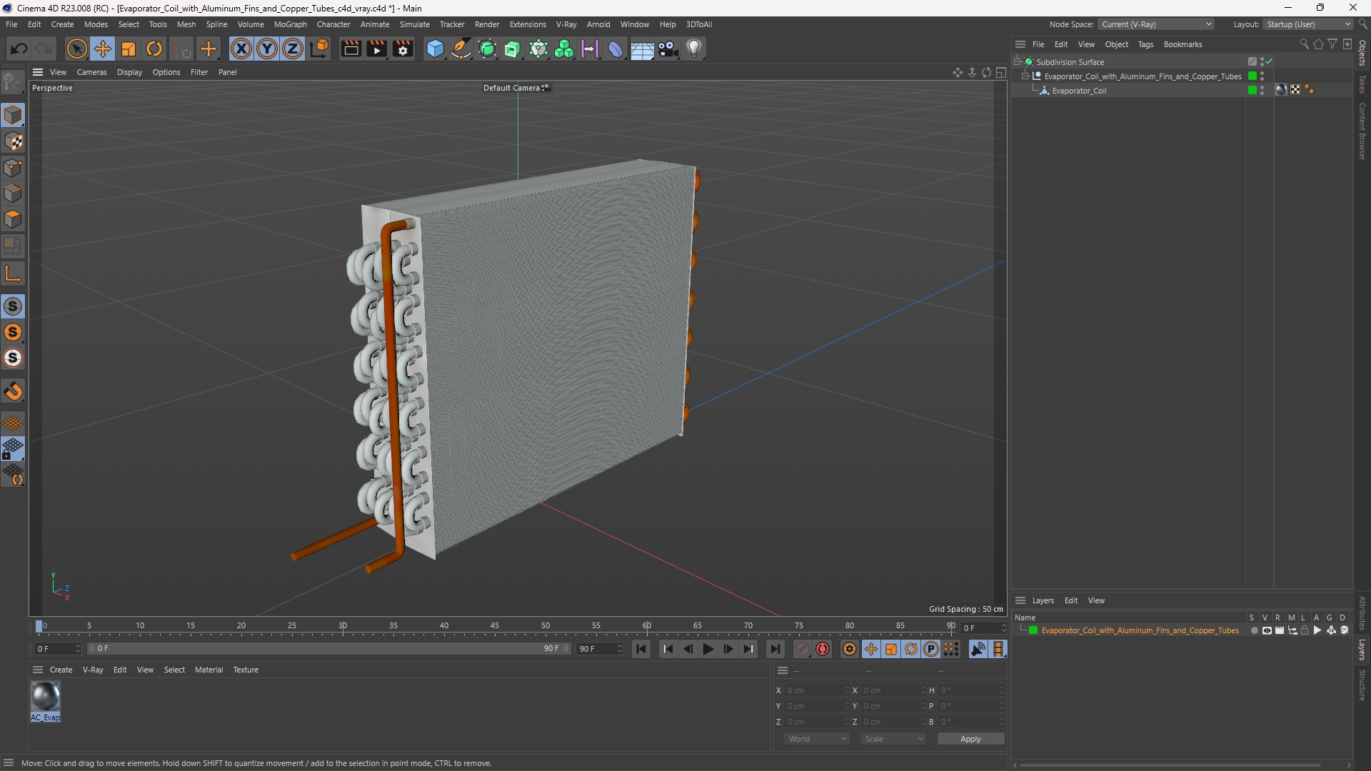Toggle Y axis lock
Viewport: 1371px width, 771px height.
pos(267,49)
